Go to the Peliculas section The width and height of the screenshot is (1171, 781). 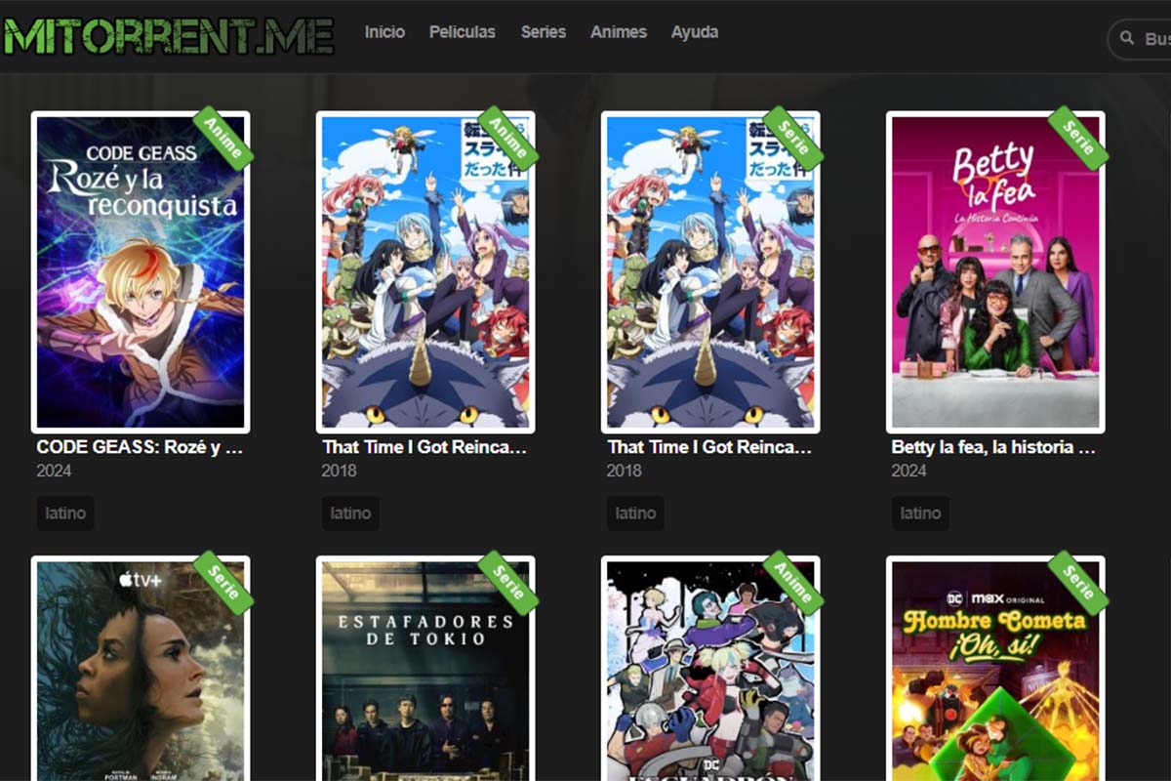pos(463,32)
